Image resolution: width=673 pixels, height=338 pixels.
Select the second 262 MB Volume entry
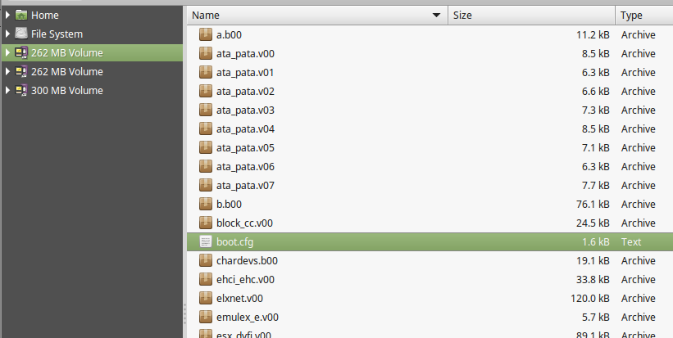67,71
